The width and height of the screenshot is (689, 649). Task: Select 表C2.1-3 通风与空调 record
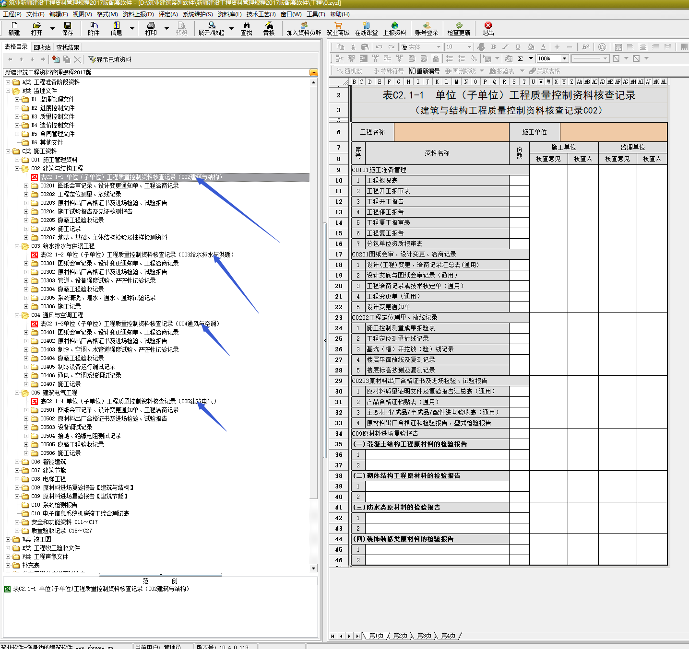point(130,324)
